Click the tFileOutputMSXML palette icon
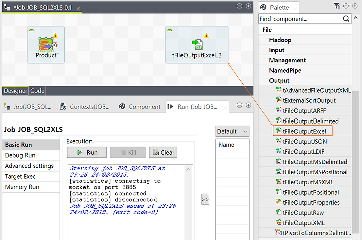This screenshot has width=362, height=240. pos(279,181)
